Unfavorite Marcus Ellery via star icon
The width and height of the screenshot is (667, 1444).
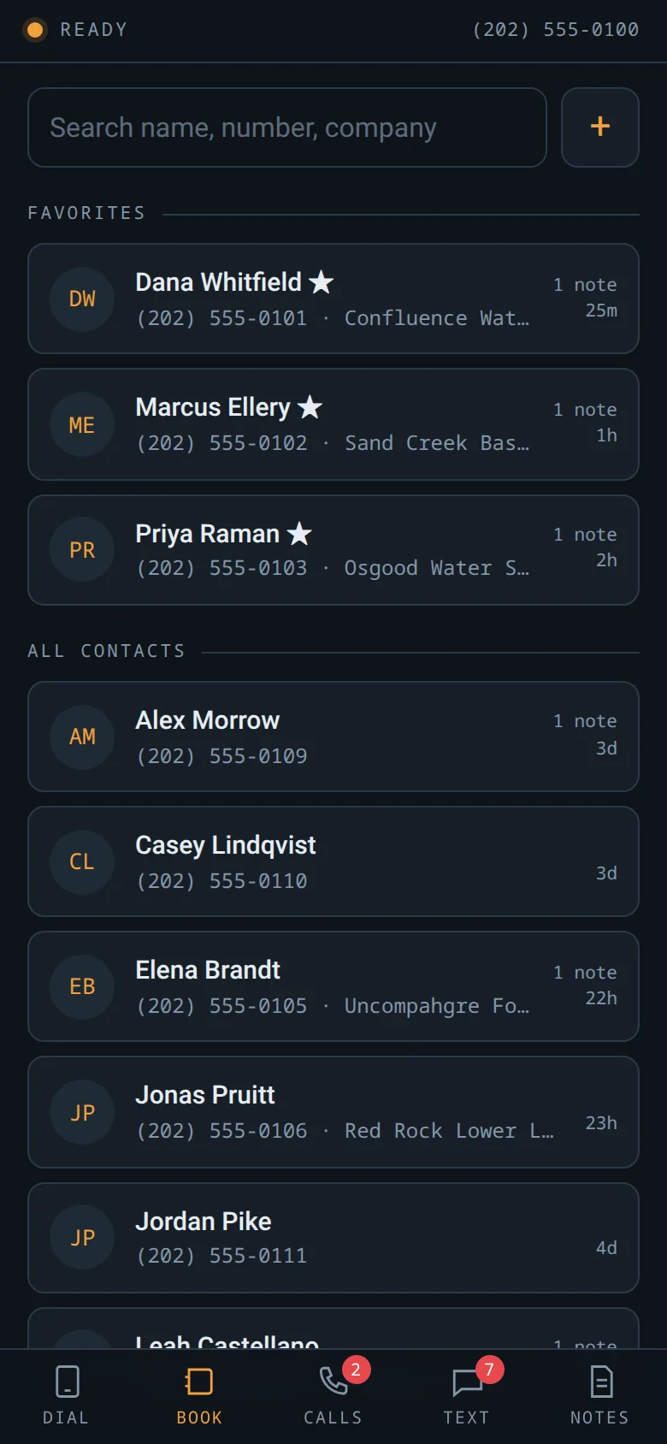(x=310, y=407)
